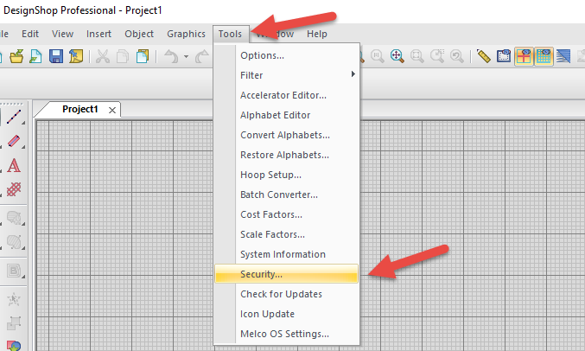Select the cross-hatch fill stitch tool

point(14,189)
